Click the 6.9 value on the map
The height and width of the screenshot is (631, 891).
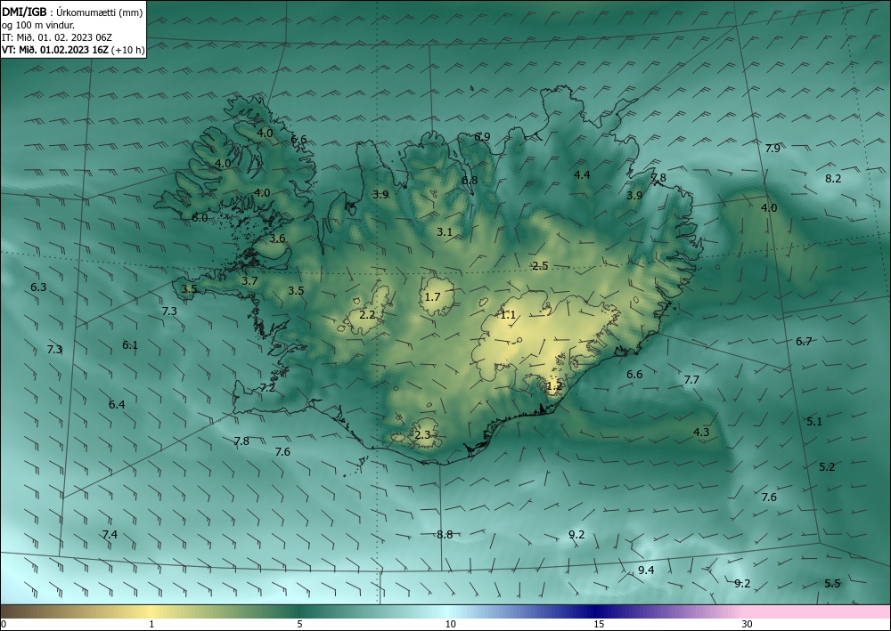482,137
